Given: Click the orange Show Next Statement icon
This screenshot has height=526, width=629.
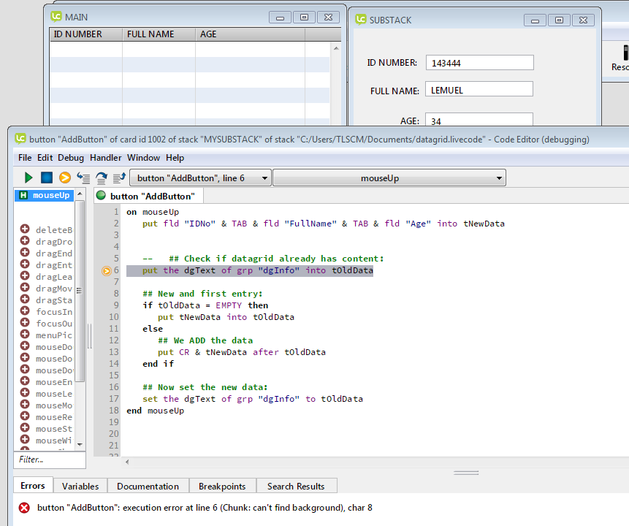Looking at the screenshot, I should tap(65, 178).
